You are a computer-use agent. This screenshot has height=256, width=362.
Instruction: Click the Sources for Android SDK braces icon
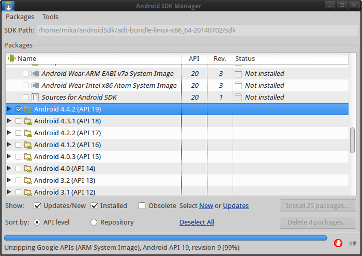[x=35, y=97]
